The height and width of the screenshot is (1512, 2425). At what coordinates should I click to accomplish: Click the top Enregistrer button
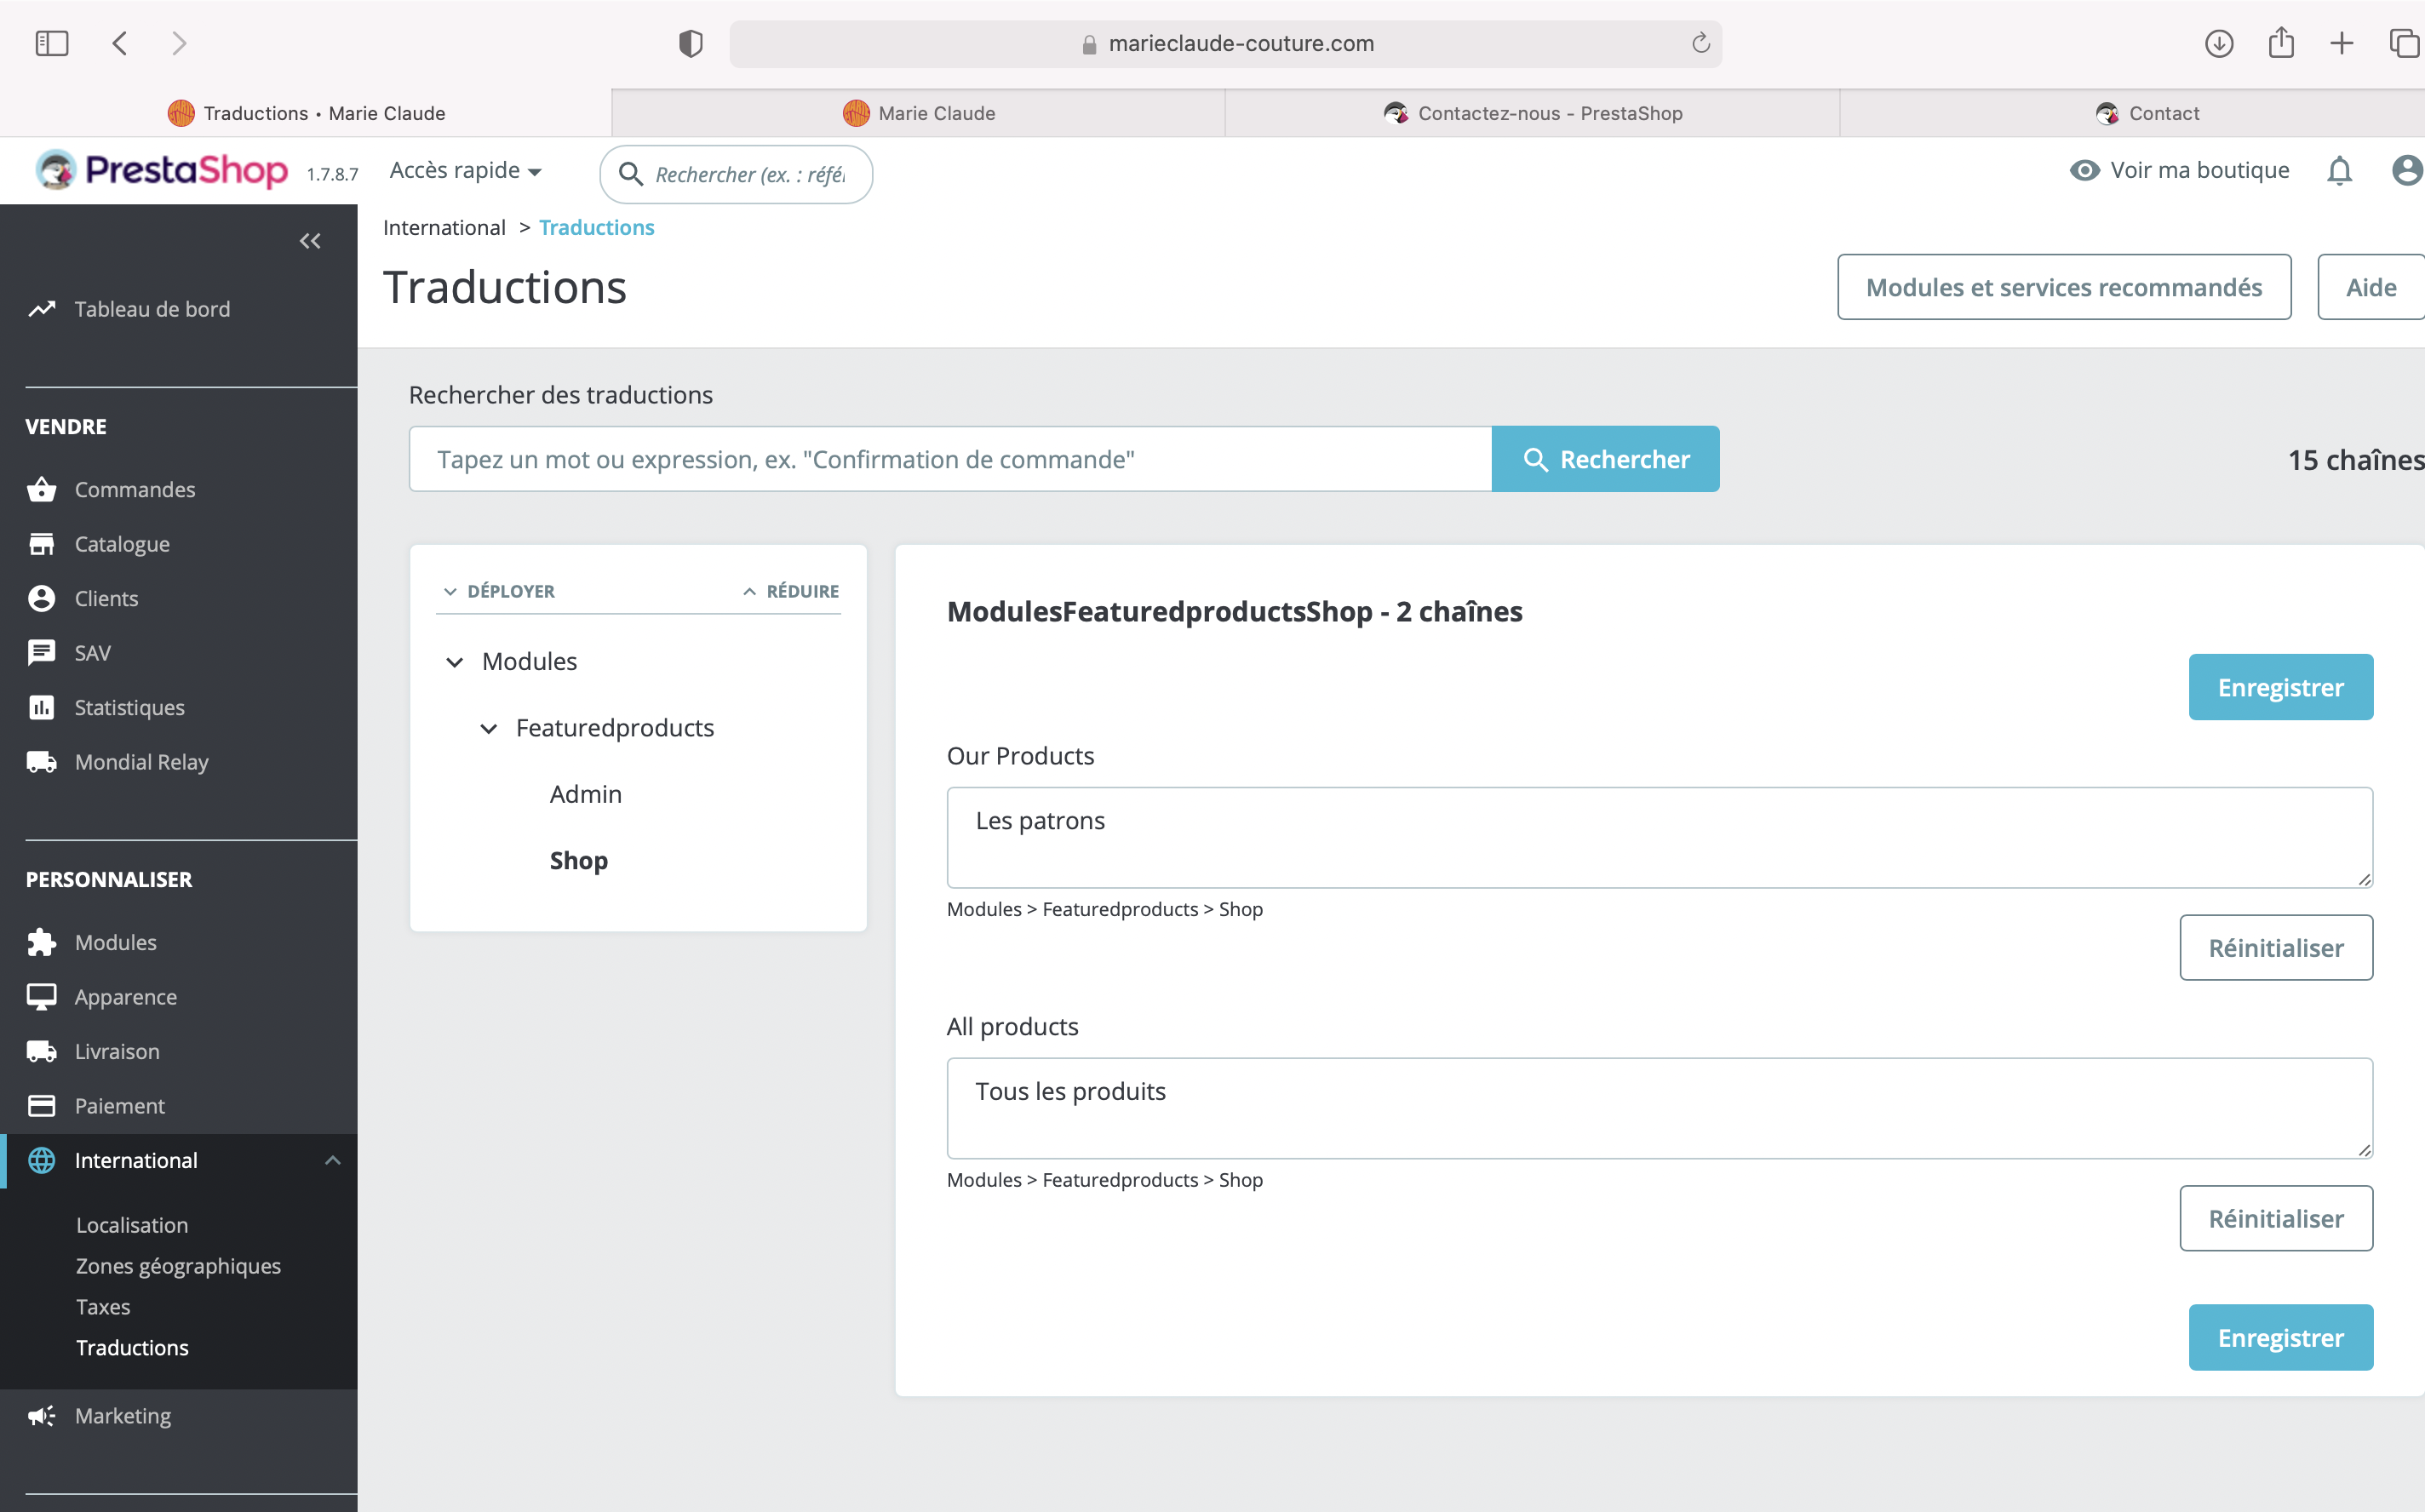pyautogui.click(x=2280, y=687)
